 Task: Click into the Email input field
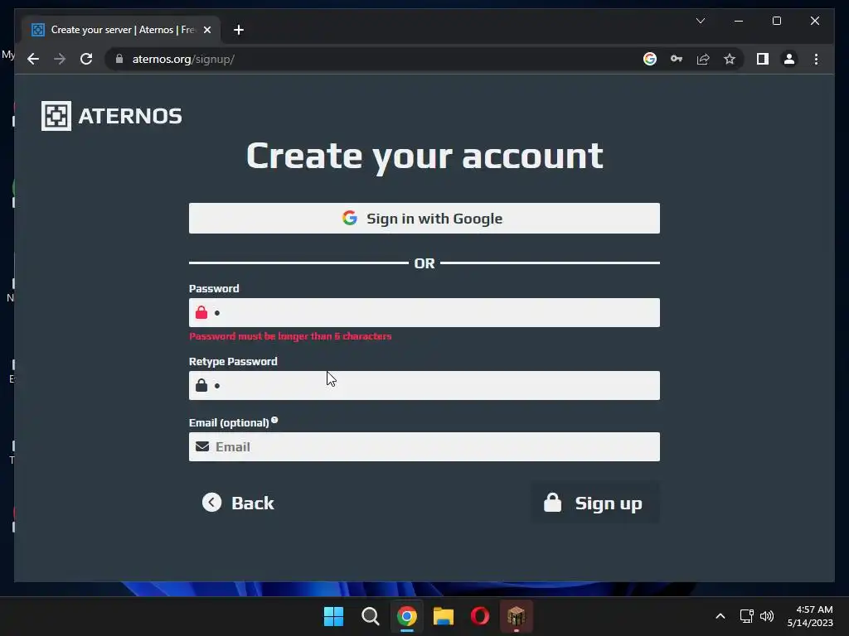click(424, 446)
